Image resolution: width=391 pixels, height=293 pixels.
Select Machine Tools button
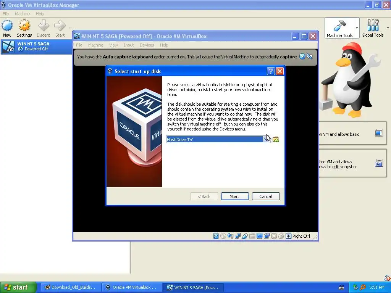click(339, 28)
